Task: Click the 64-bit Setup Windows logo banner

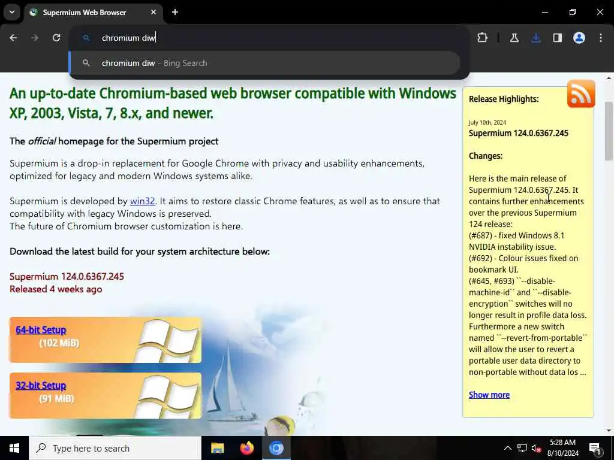Action: click(x=106, y=340)
